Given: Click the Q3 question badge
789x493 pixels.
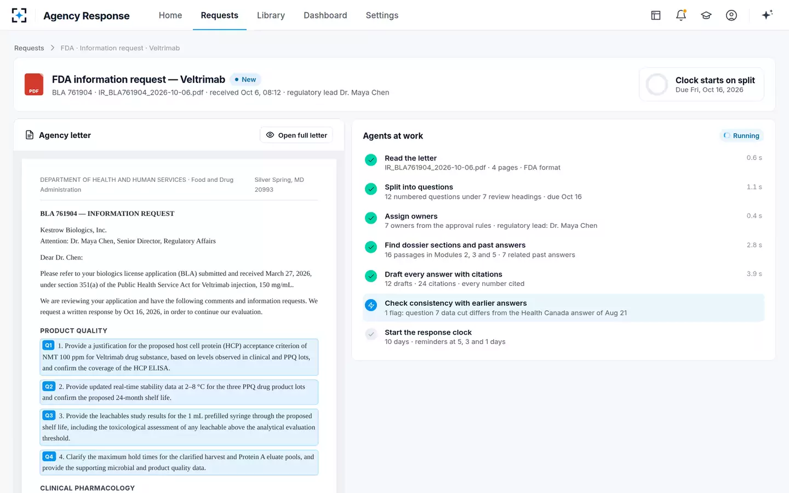Looking at the screenshot, I should pos(49,416).
